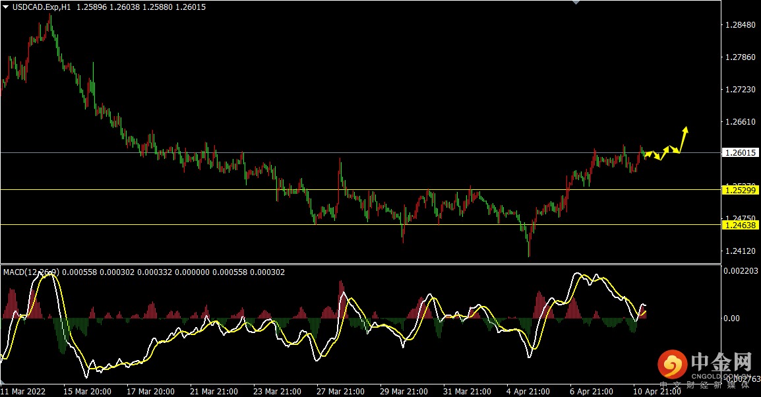This screenshot has height=397, width=761.
Task: Click the USDCAD.Exp,H1 symbol title
Action: 42,7
